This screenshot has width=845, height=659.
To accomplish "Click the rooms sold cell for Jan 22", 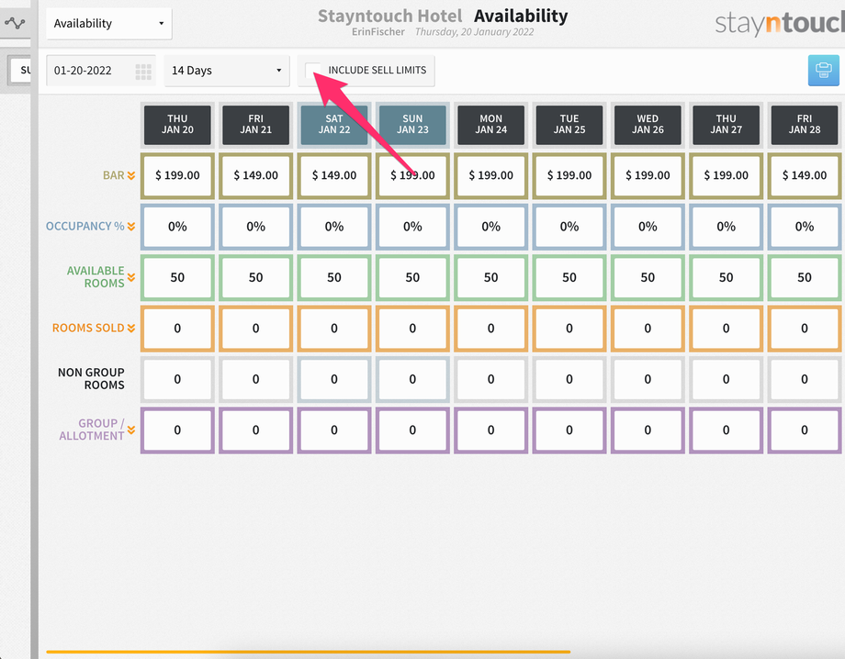I will coord(334,329).
